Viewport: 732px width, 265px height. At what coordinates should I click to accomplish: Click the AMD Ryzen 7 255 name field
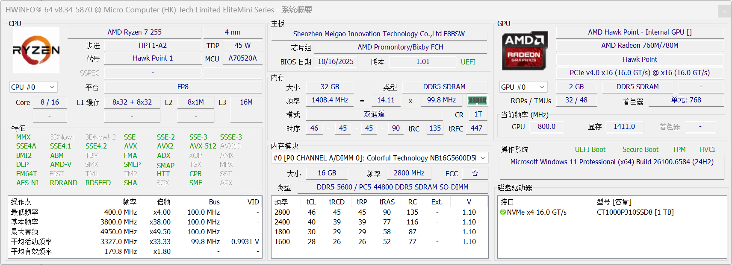(x=134, y=32)
